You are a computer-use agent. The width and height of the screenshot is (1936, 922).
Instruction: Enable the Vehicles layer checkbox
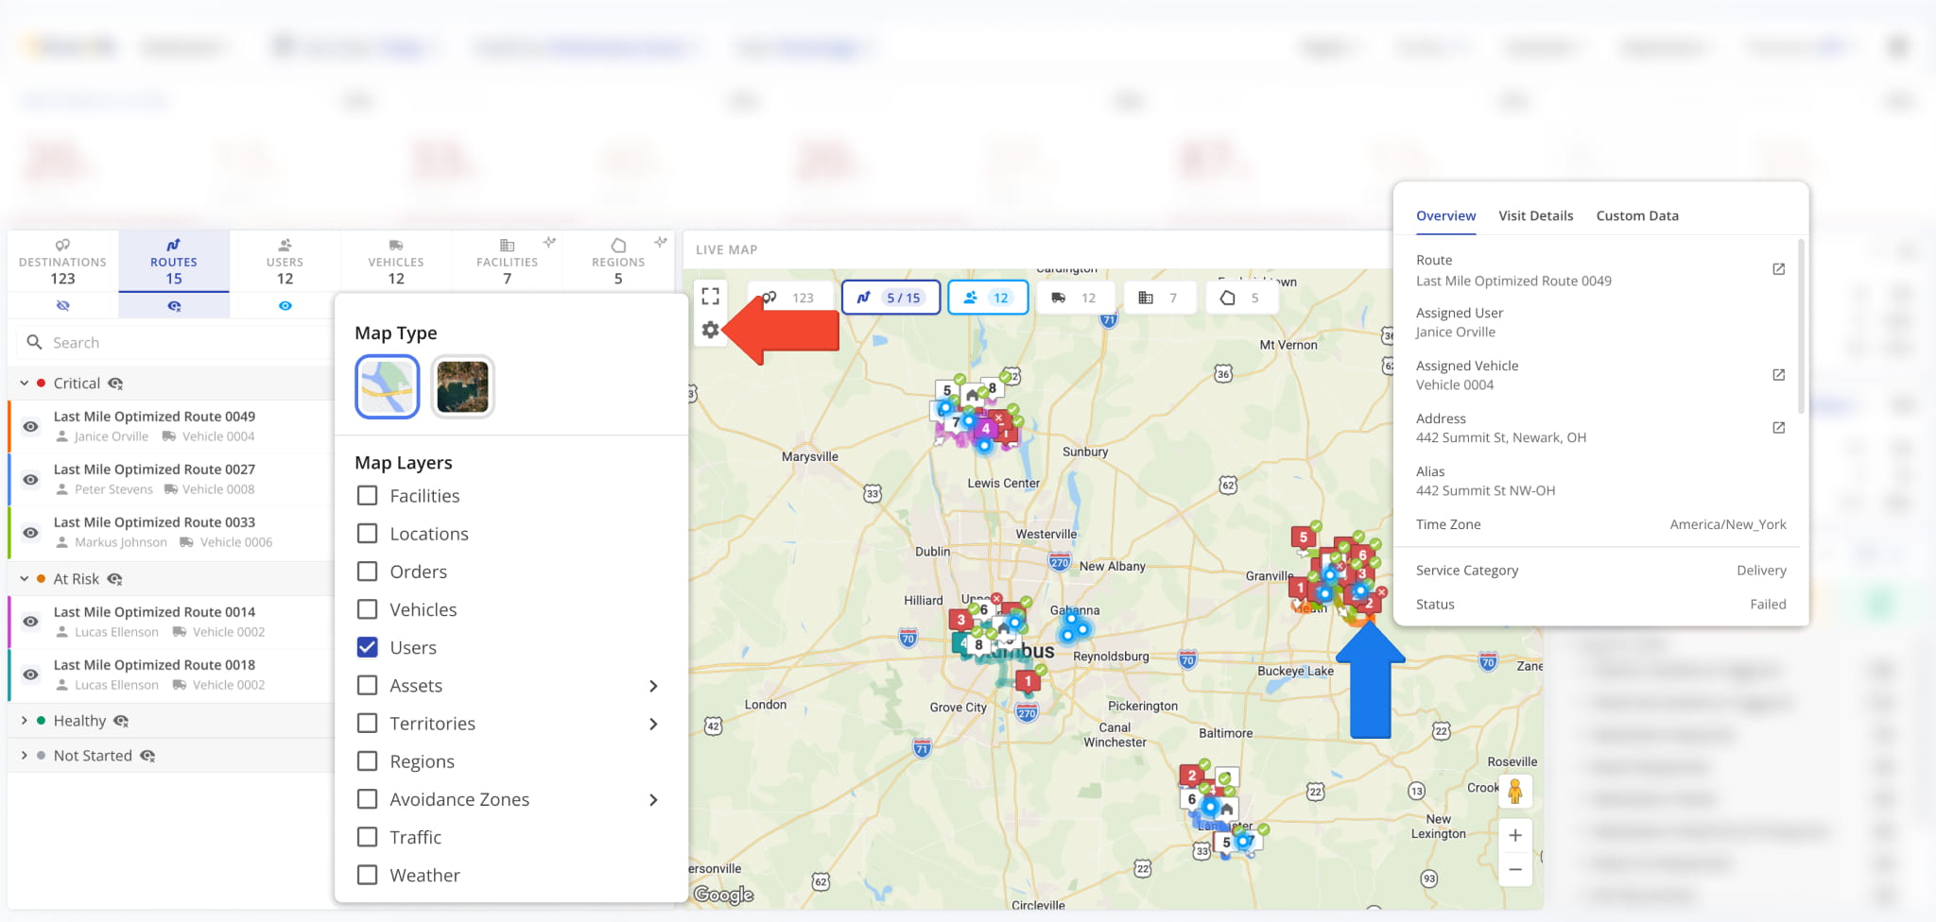(368, 609)
